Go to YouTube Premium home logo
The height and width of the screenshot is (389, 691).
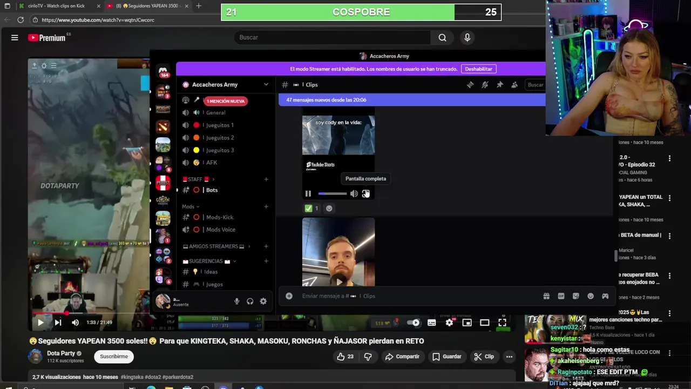pos(48,38)
